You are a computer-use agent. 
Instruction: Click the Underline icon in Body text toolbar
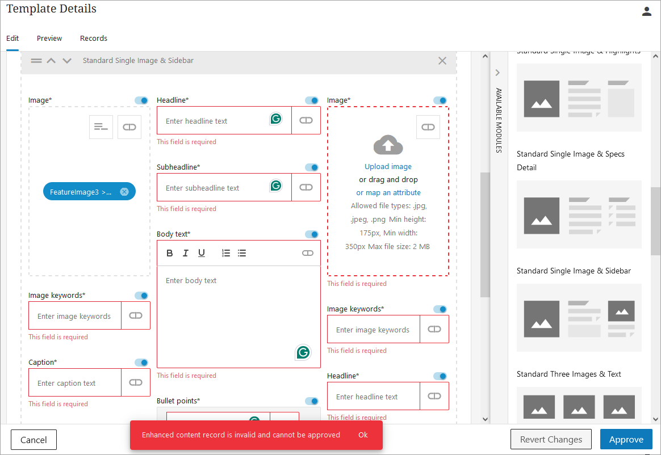tap(202, 253)
